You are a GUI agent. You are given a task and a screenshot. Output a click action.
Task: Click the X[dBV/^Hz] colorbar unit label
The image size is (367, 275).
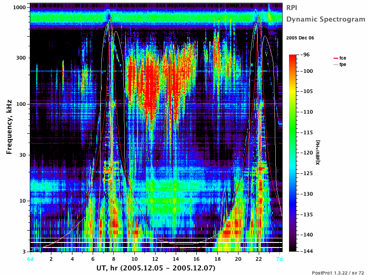point(317,153)
